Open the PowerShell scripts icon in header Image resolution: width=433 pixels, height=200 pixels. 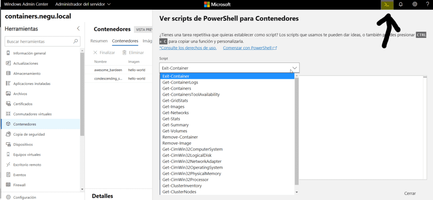387,5
